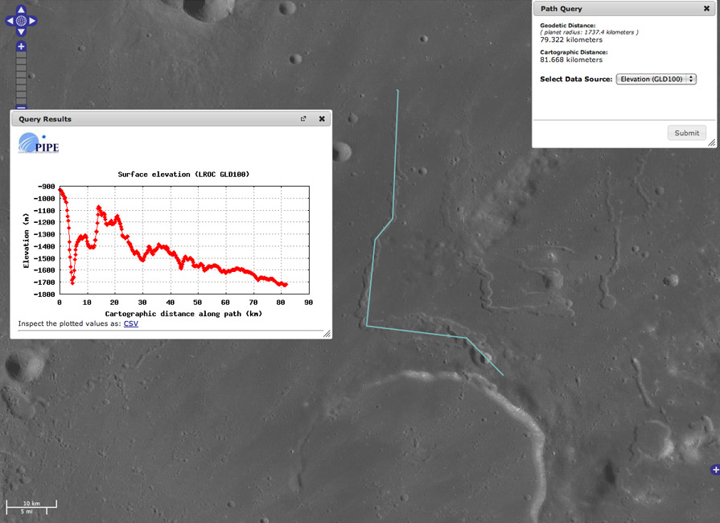720x523 pixels.
Task: Pan the map north with the up arrow
Action: 22,9
